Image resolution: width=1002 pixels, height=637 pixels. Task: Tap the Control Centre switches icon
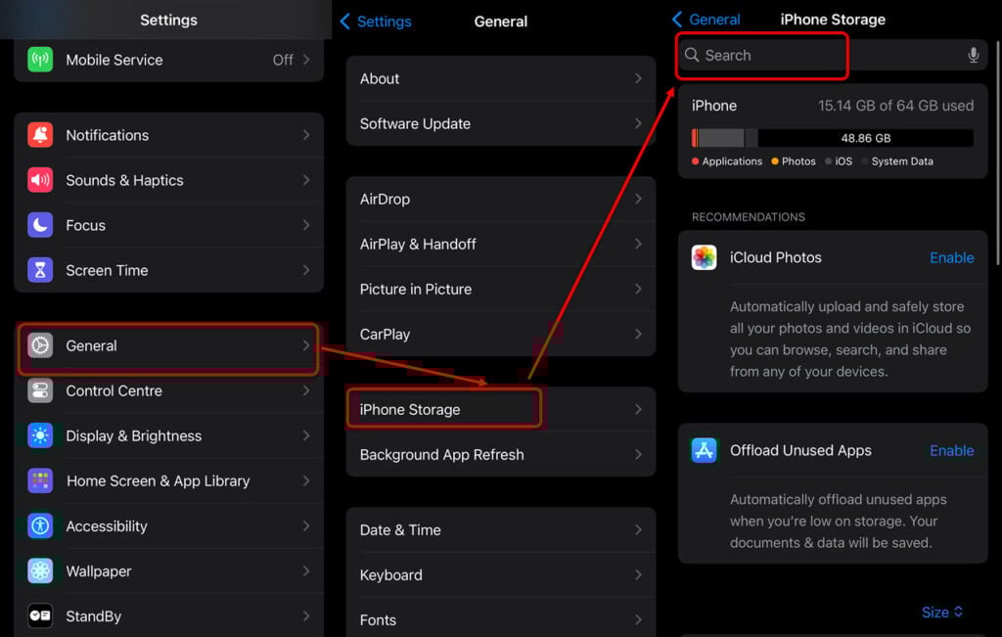pyautogui.click(x=40, y=390)
